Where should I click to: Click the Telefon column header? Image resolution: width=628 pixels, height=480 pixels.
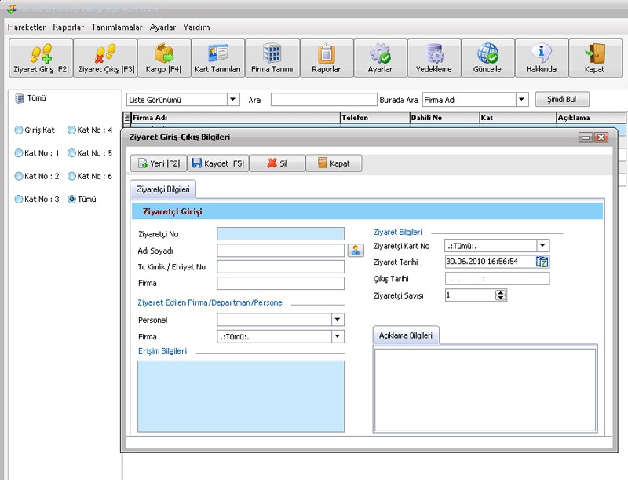[375, 117]
